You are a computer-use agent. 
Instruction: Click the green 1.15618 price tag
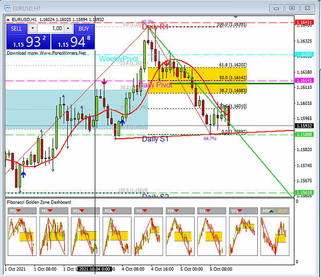[x=304, y=193]
